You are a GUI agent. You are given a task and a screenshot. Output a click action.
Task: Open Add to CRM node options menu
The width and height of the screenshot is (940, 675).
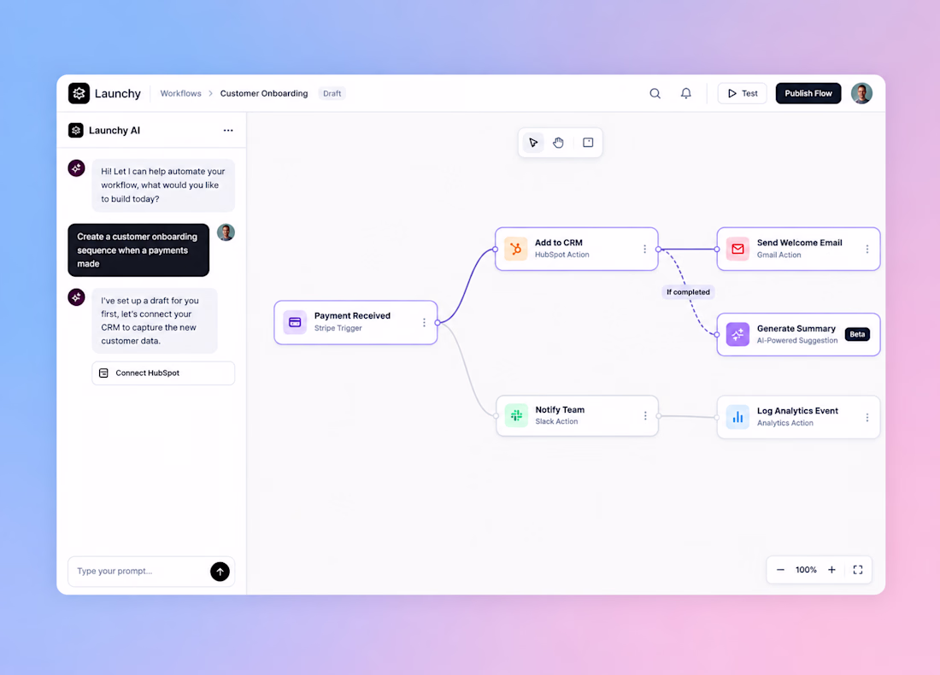pyautogui.click(x=644, y=249)
